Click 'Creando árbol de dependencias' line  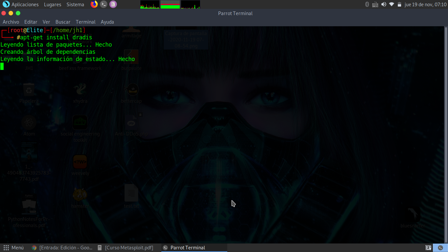[48, 52]
